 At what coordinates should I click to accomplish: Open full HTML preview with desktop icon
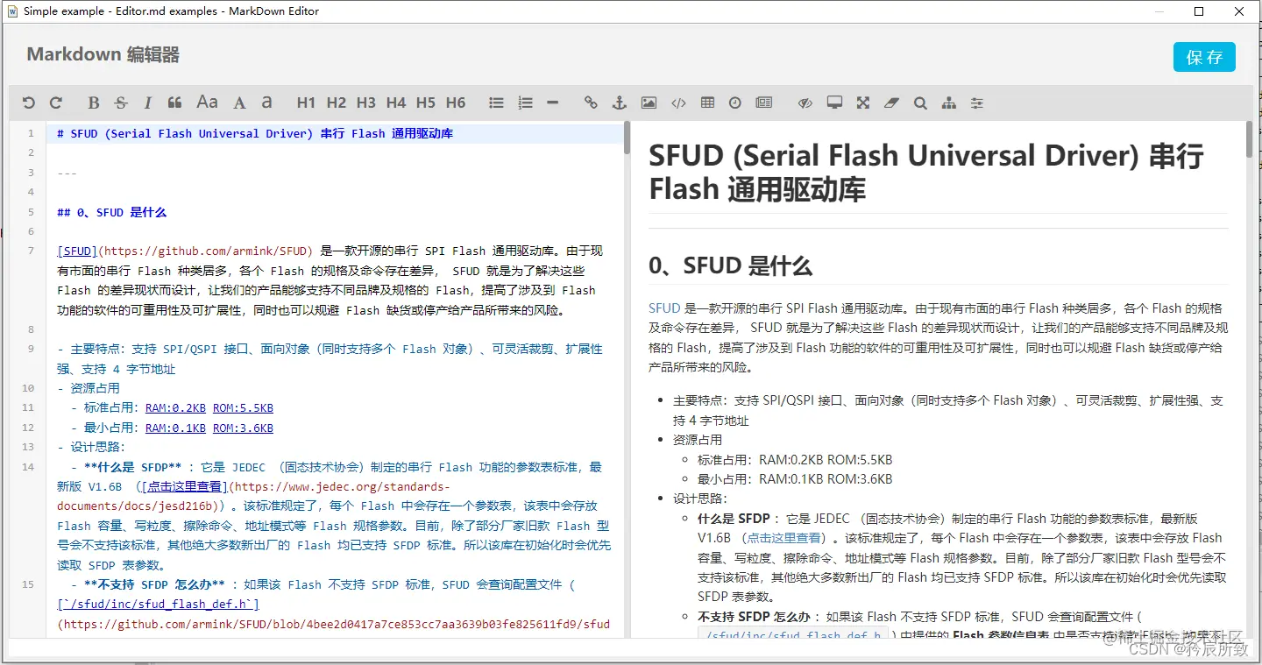click(834, 103)
